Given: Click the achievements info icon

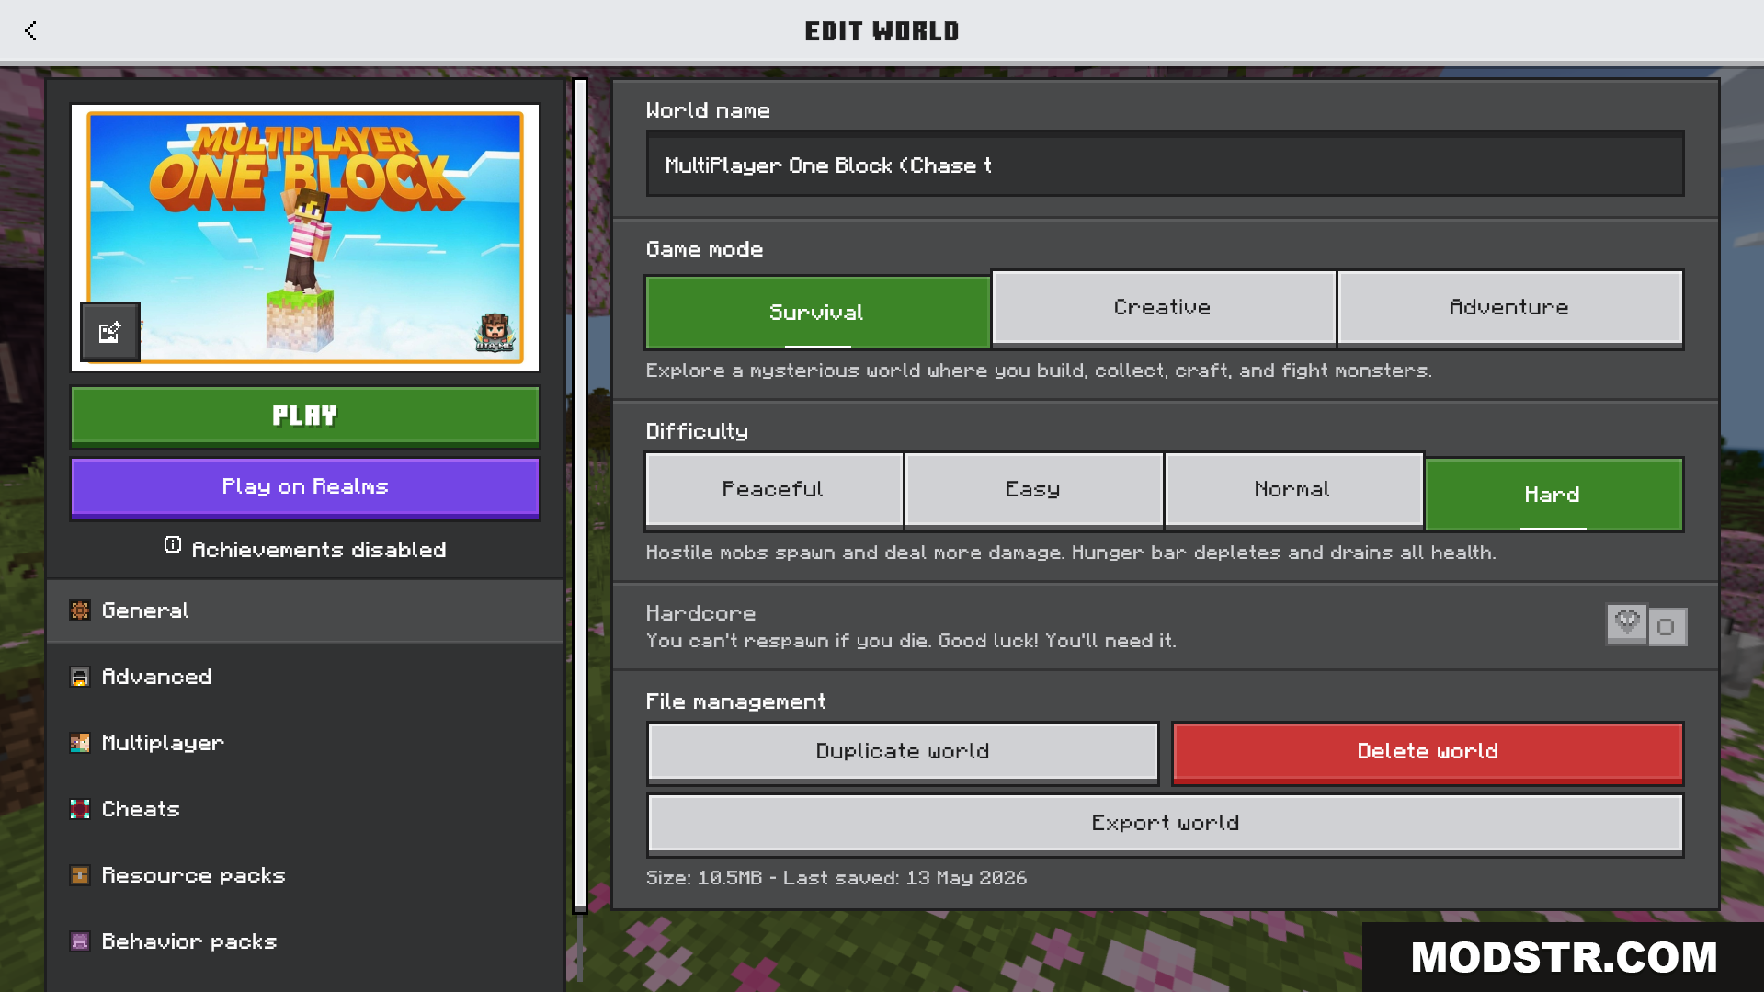Looking at the screenshot, I should pyautogui.click(x=172, y=545).
